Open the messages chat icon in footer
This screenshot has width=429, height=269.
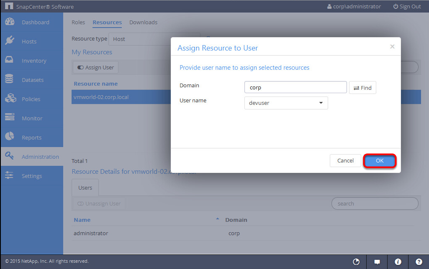coord(377,262)
